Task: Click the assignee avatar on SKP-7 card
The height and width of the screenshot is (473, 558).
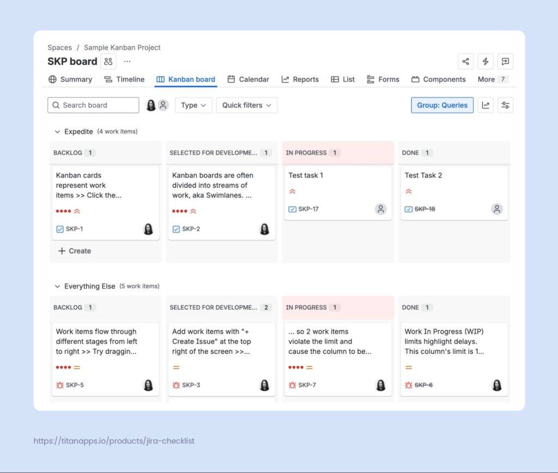Action: (380, 385)
